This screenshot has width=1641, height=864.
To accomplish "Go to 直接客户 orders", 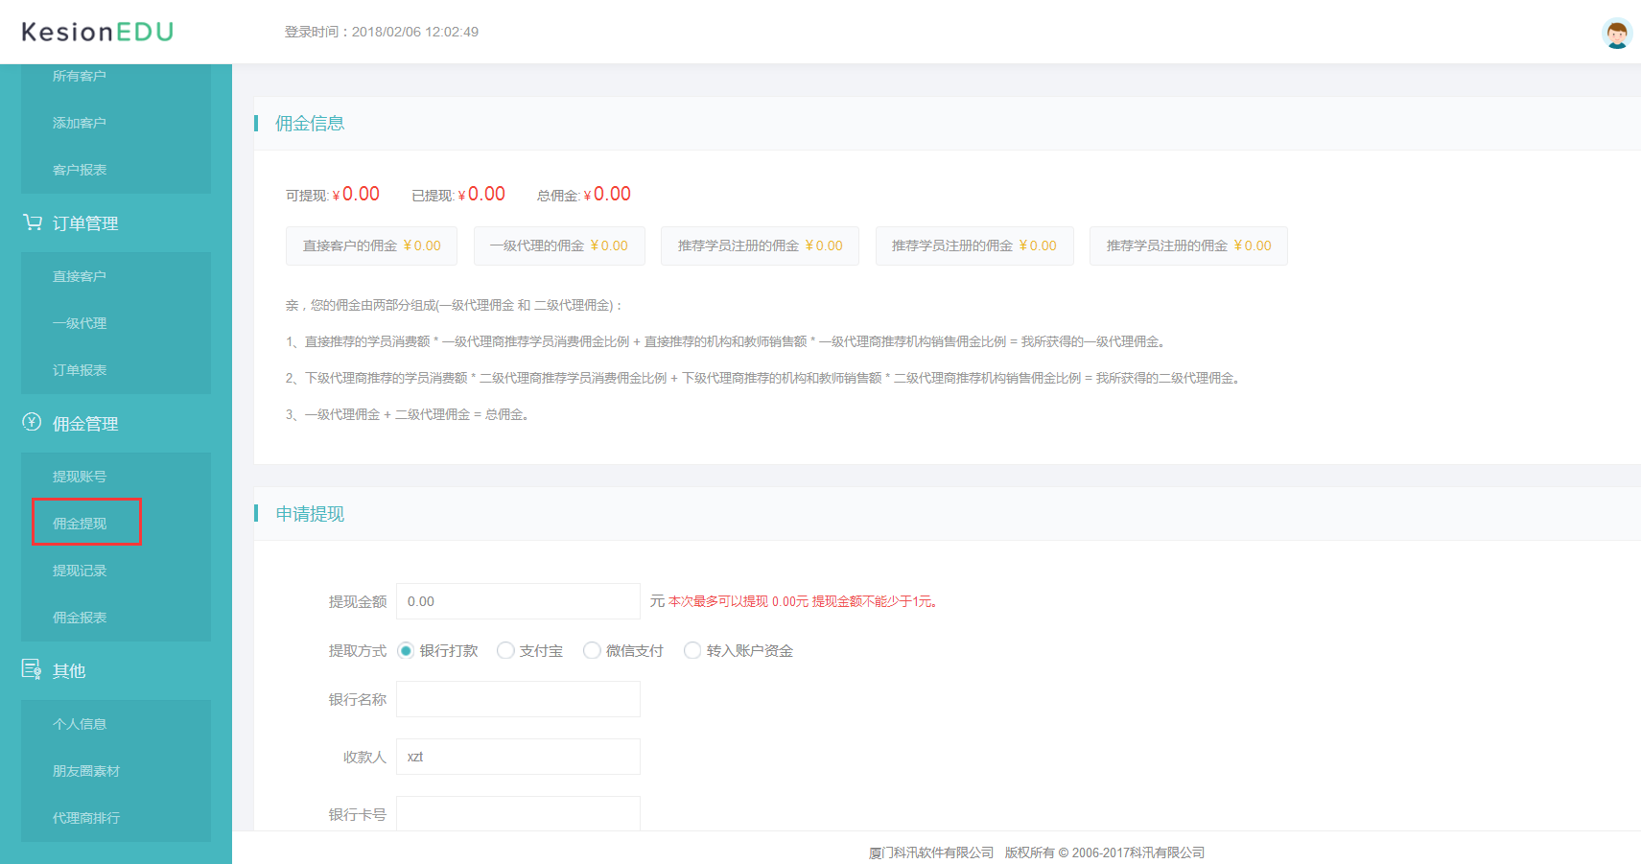I will tap(80, 276).
